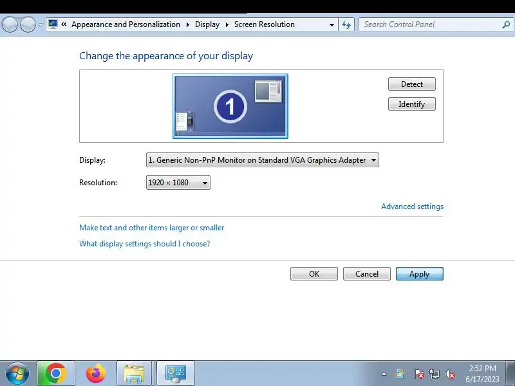
Task: Click the Refresh button in address bar
Action: coord(346,24)
